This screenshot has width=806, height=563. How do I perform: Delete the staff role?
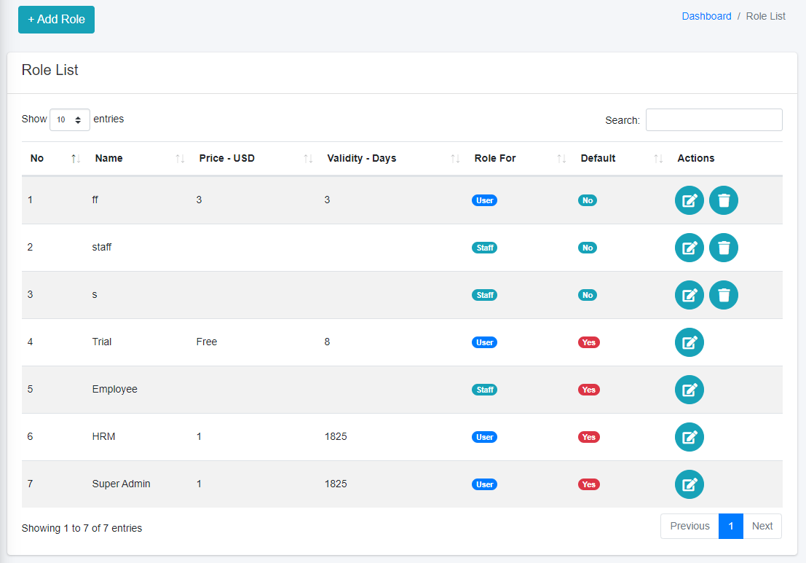723,248
